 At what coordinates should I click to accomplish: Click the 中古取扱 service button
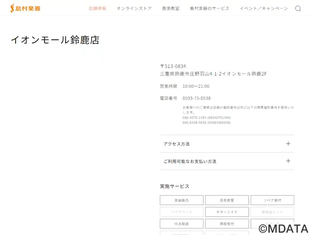click(x=182, y=224)
